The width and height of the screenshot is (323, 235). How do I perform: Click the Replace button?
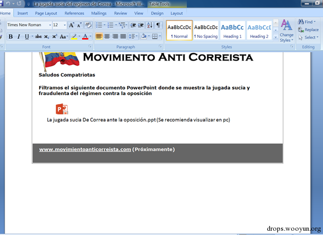pos(308,30)
